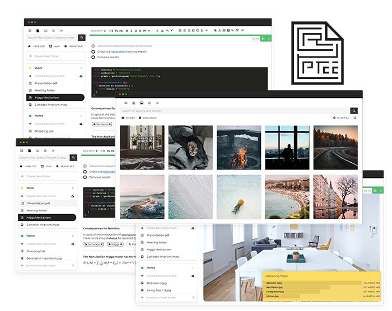Click the Bedroom 1.jpg upload progress bar

pos(314,283)
